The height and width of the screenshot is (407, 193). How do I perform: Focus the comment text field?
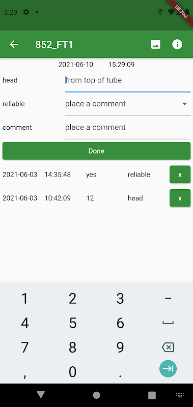[128, 128]
